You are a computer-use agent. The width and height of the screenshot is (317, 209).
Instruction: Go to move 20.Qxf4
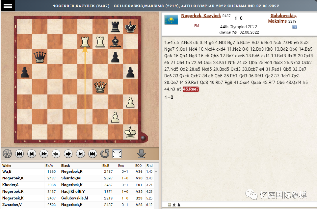click(305, 56)
